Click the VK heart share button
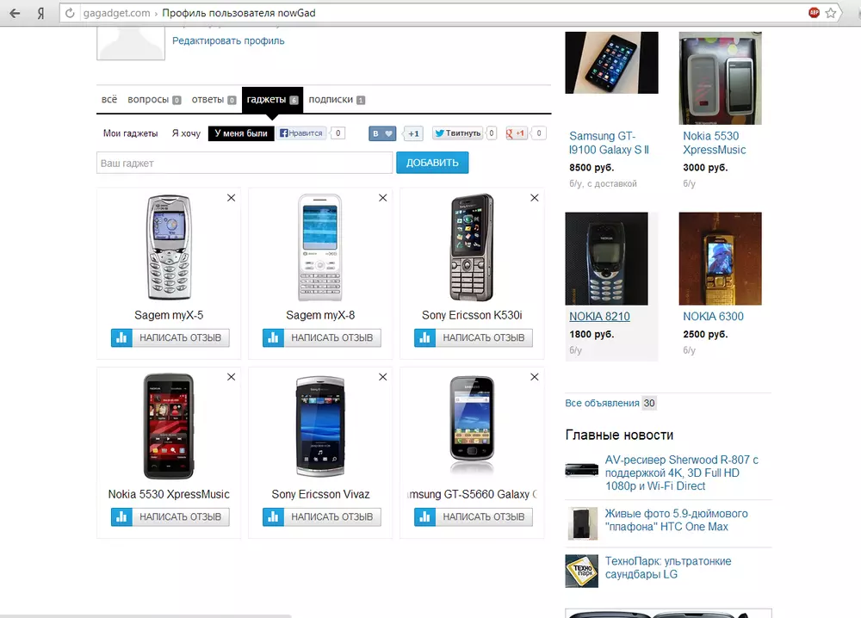The height and width of the screenshot is (618, 861). [382, 133]
